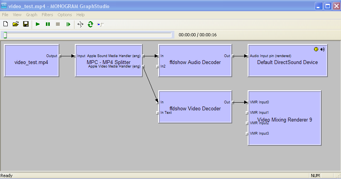Select the Video Mixing Renderer 9 filter

point(284,118)
